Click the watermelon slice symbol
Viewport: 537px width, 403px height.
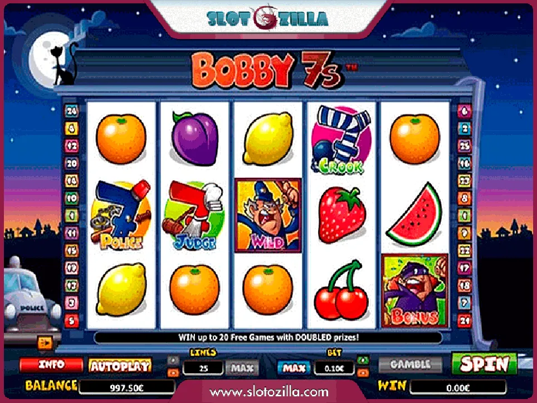point(415,215)
